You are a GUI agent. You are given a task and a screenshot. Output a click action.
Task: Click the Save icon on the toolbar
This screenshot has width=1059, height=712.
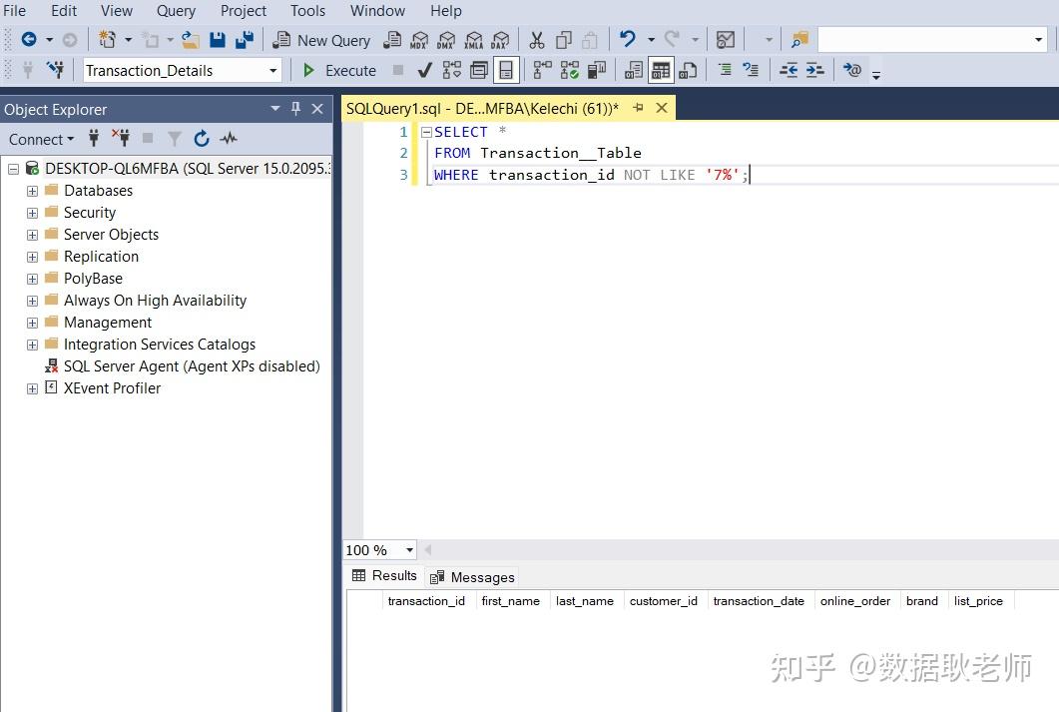tap(216, 40)
